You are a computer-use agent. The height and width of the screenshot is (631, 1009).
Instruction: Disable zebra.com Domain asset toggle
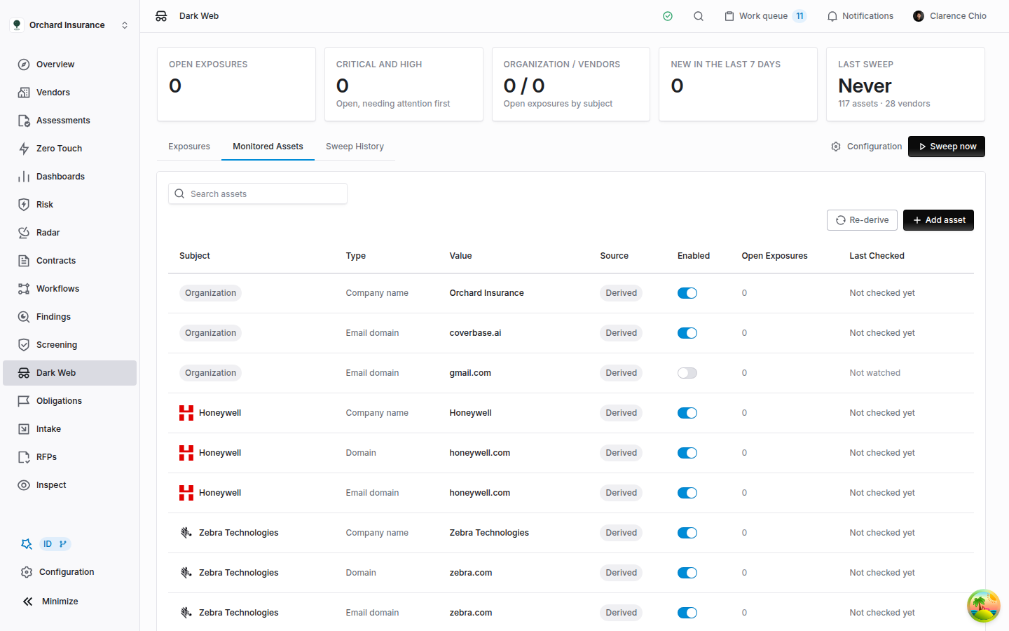(x=687, y=573)
